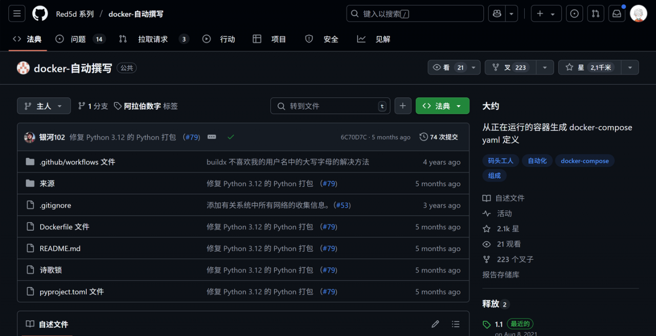
Task: Focus the 转到文件 file finder field
Action: (x=331, y=106)
